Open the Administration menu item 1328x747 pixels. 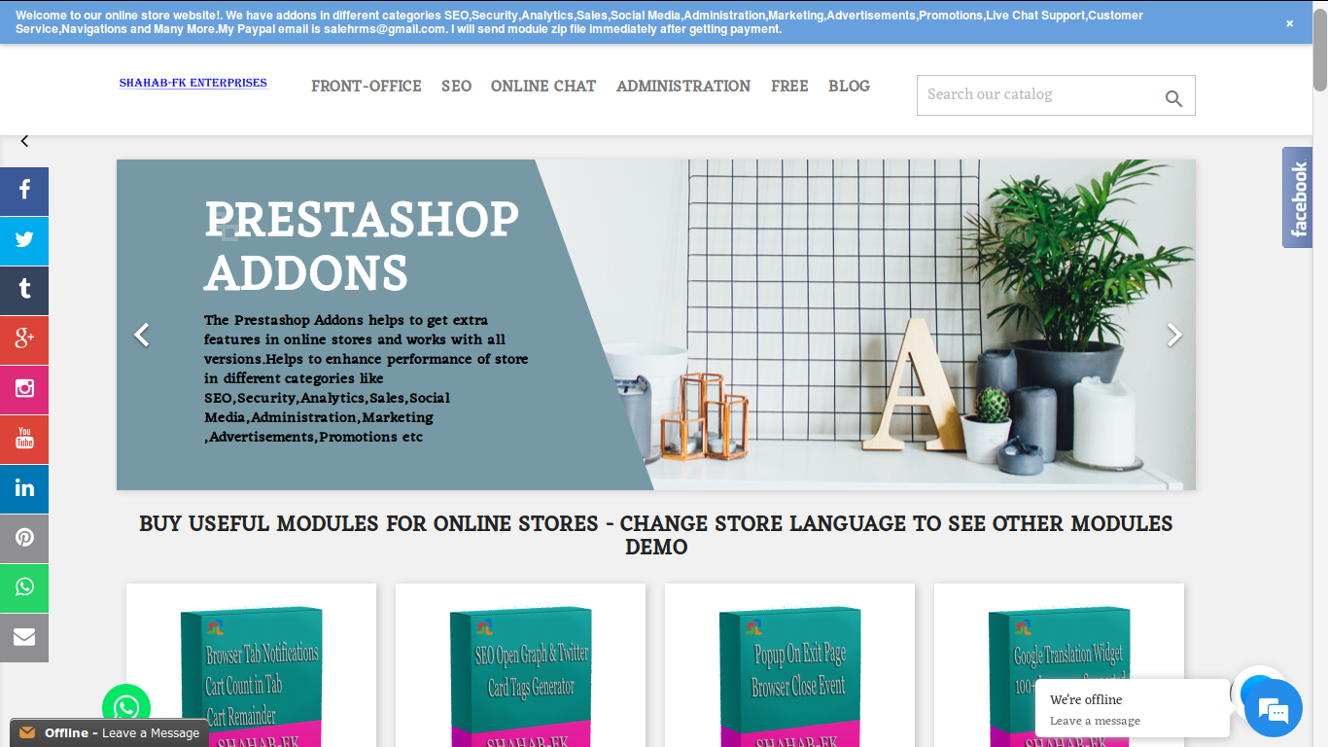point(683,86)
